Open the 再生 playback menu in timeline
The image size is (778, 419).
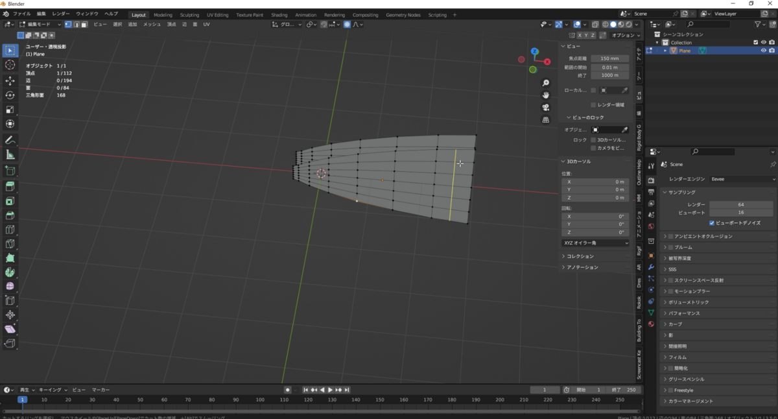click(26, 390)
